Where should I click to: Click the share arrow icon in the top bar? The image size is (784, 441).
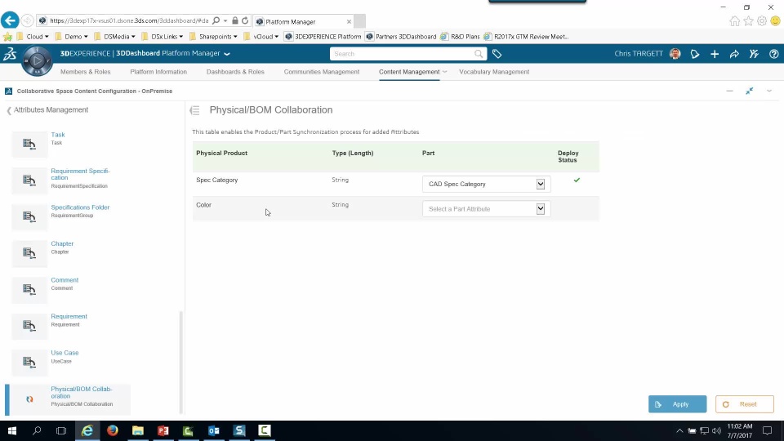click(734, 54)
